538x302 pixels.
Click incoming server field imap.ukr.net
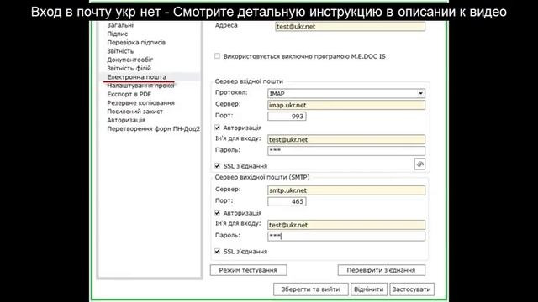click(x=346, y=105)
